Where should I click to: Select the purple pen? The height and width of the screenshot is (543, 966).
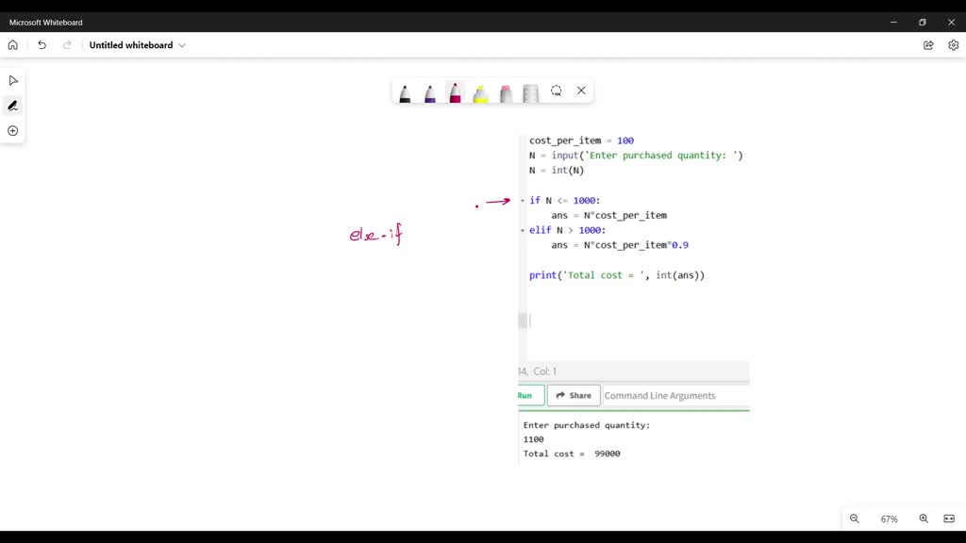click(430, 92)
